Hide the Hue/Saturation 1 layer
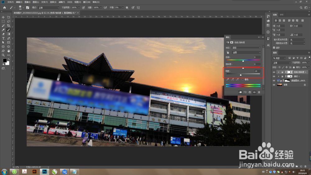 [274, 72]
